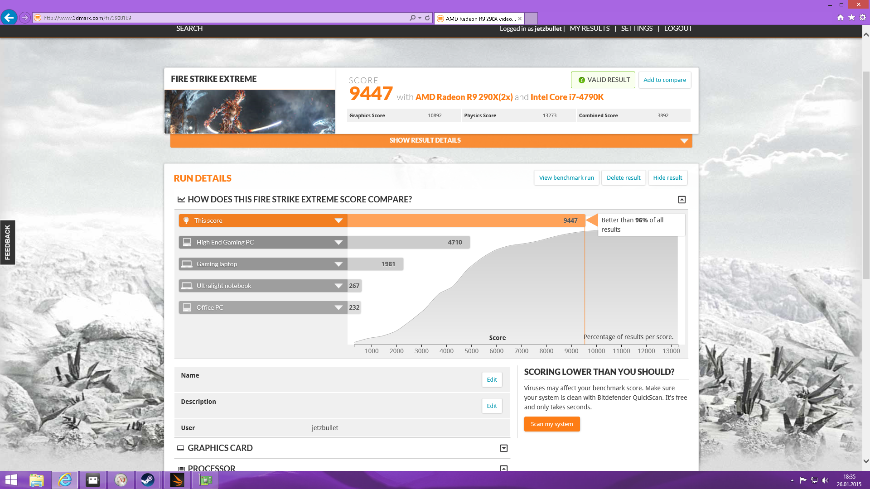Click the 9447 orange score bar
The height and width of the screenshot is (489, 870).
click(466, 221)
